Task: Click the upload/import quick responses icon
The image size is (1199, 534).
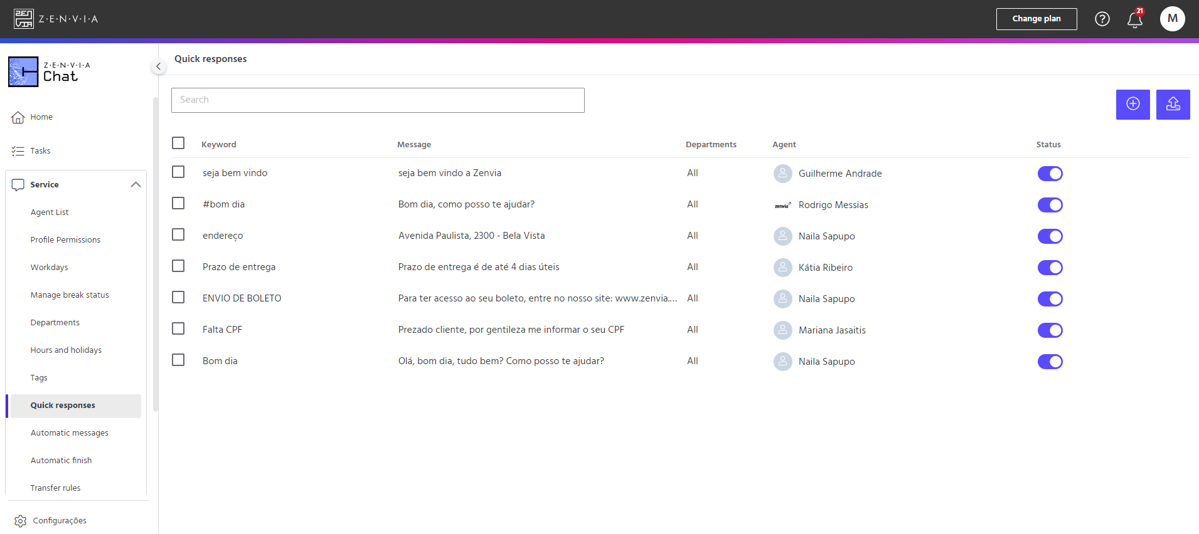Action: (1173, 104)
